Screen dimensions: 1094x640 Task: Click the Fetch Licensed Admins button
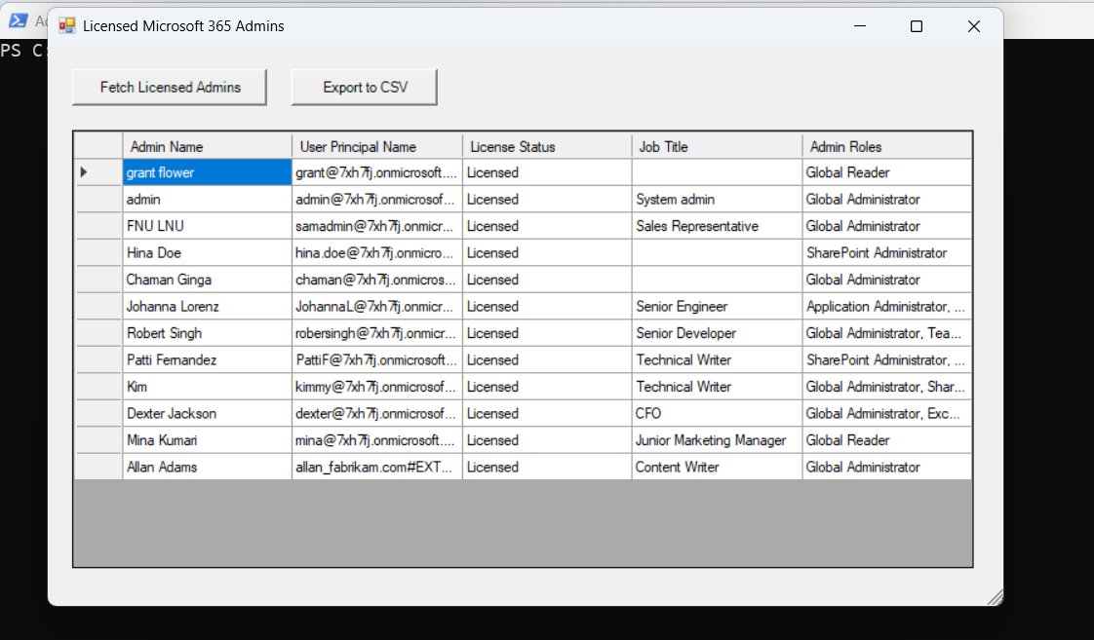coord(170,87)
